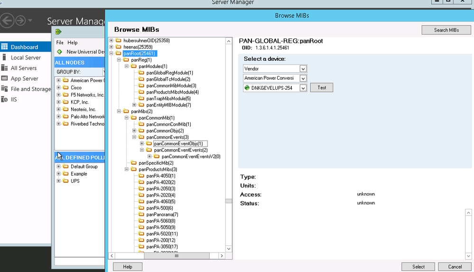Click the IIS icon in sidebar

(5, 99)
